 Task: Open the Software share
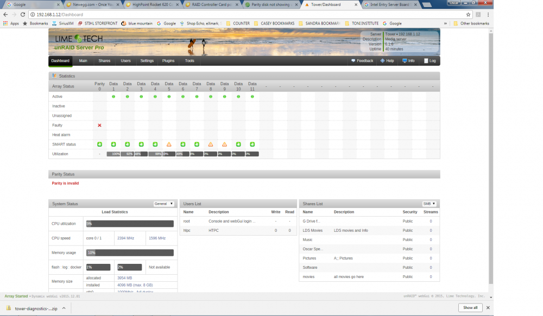click(310, 268)
